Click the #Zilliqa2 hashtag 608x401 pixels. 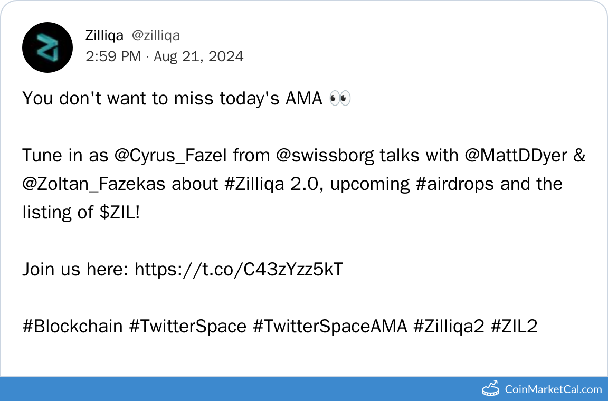pos(449,327)
